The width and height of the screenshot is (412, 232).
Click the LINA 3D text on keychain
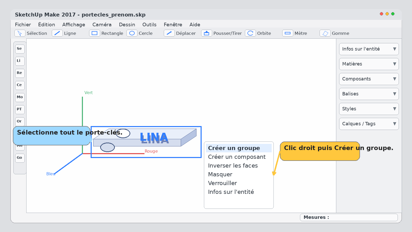click(154, 138)
